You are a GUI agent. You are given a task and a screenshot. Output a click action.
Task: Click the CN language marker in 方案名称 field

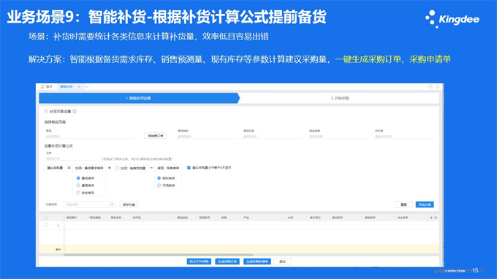point(112,205)
